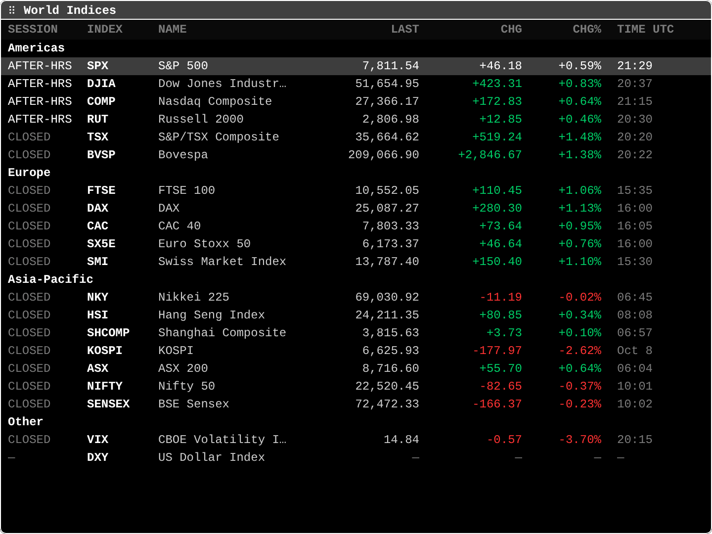
Task: Select the KOSPI ticker symbol
Action: [x=105, y=351]
